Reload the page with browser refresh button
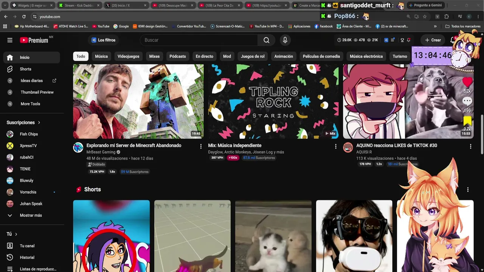 pos(24,17)
